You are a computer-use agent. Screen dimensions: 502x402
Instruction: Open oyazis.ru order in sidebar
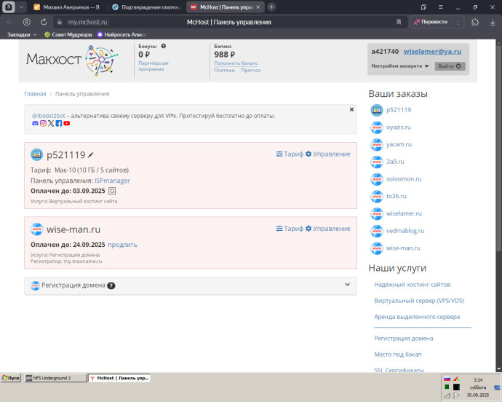[x=399, y=127]
